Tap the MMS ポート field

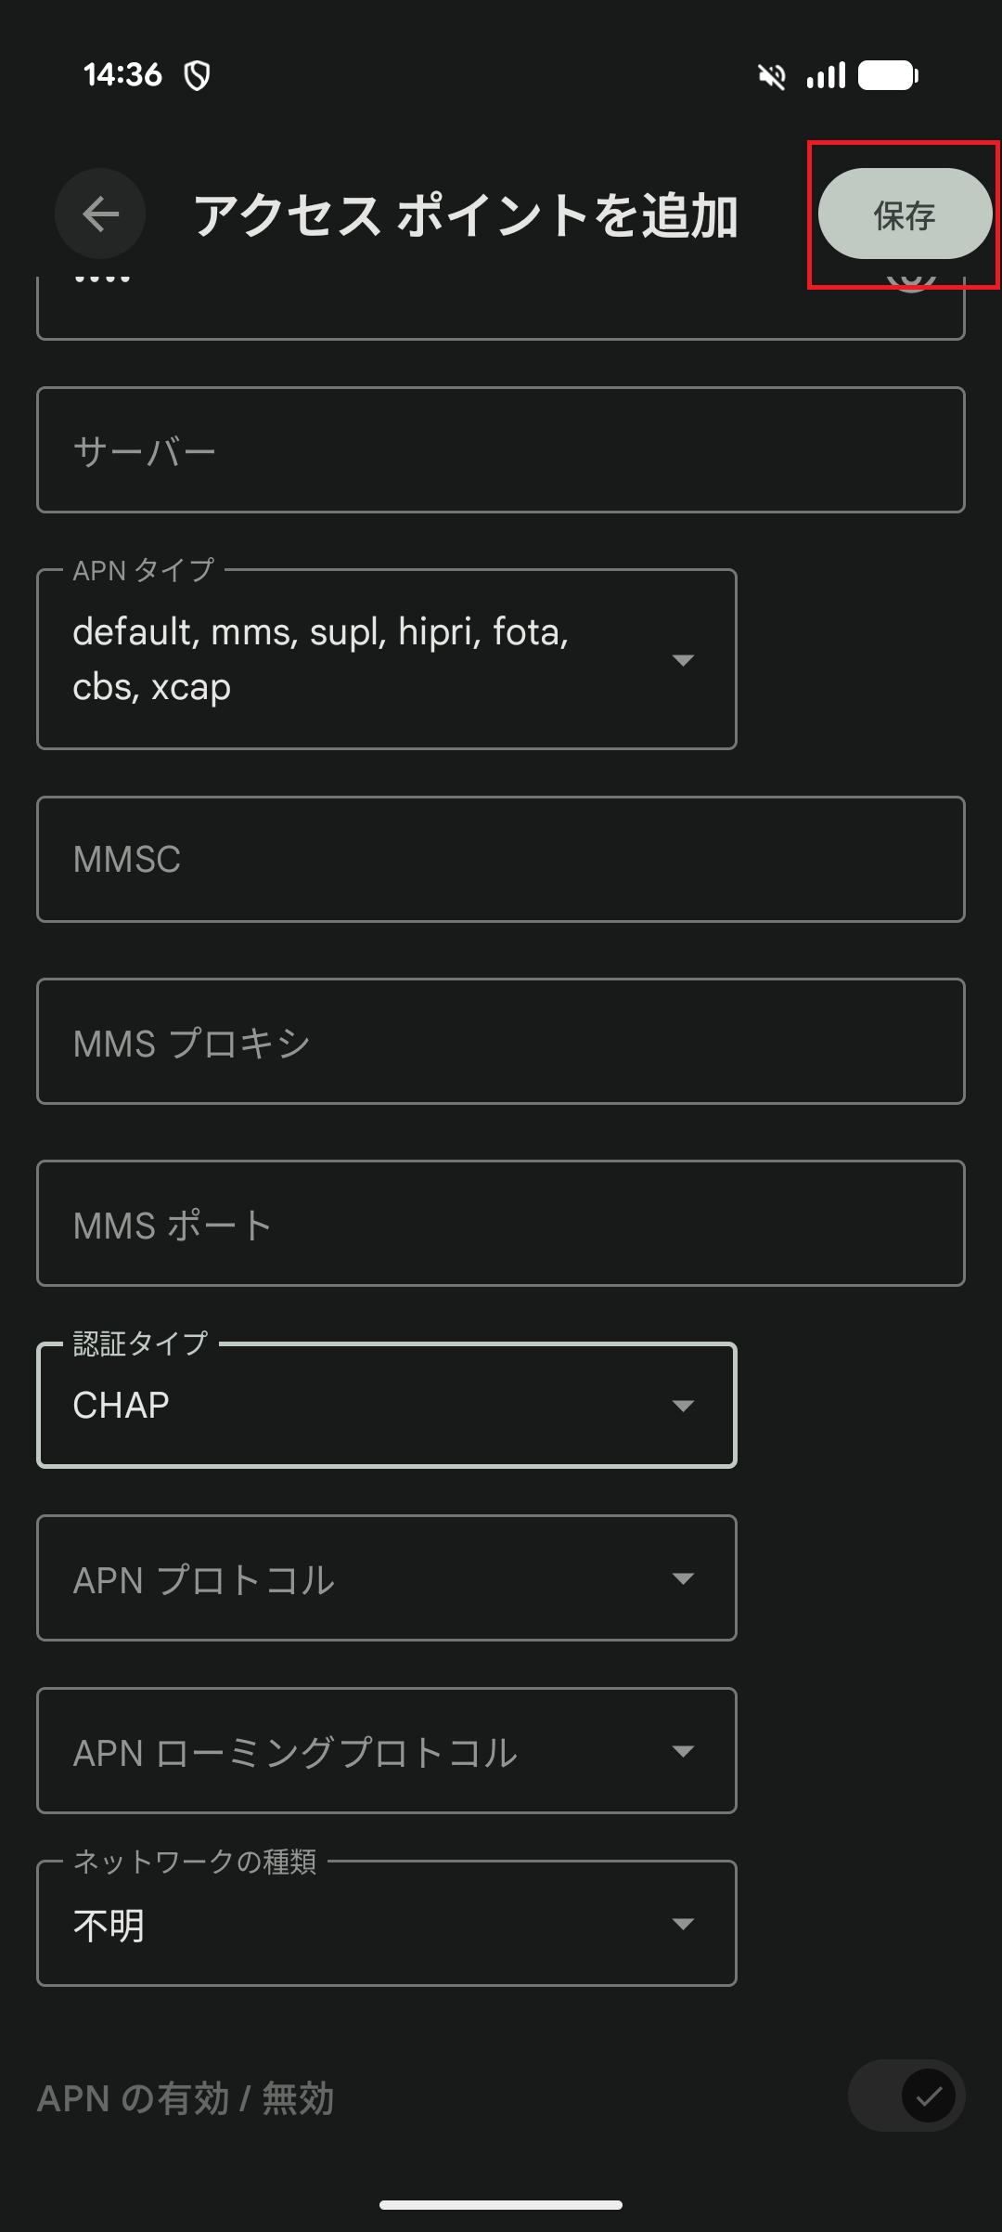point(501,1223)
